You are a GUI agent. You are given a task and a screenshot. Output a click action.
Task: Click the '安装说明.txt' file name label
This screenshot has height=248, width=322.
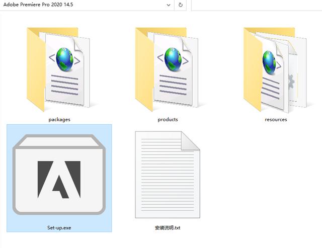point(168,228)
